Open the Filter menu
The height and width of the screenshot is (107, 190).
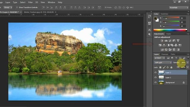(30, 2)
